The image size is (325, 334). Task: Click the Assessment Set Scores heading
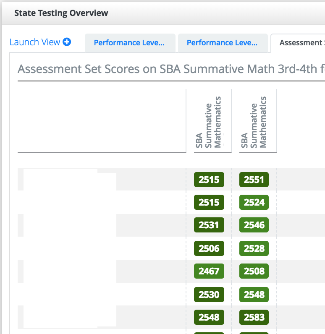tap(171, 69)
